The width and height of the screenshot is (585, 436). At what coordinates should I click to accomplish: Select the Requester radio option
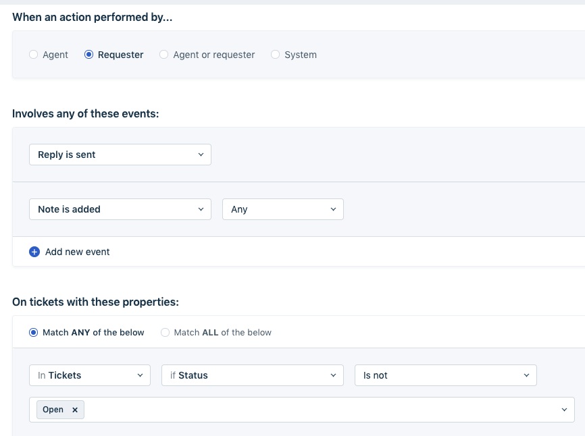[x=88, y=55]
